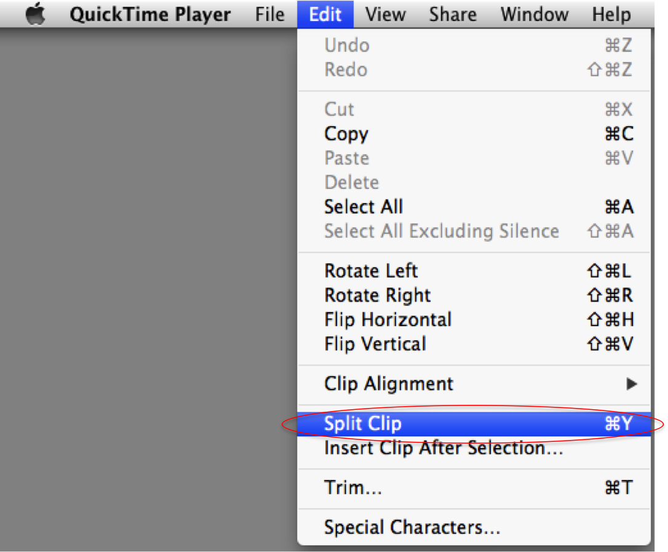Click Clip Alignment menu entry
The width and height of the screenshot is (668, 552).
[x=474, y=384]
